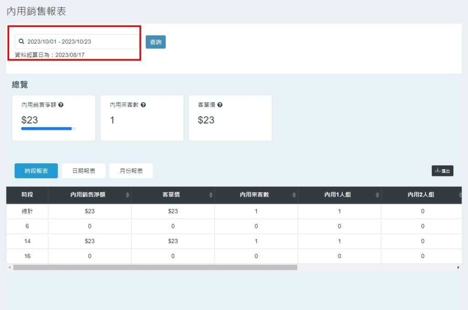The image size is (468, 310).
Task: Click the scrollbar left arrow
Action: [9, 268]
